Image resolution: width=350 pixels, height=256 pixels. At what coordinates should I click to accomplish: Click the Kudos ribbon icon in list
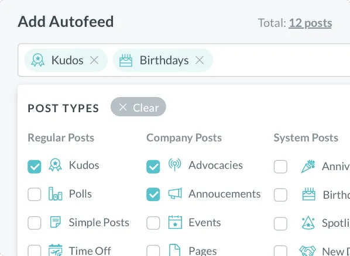tap(55, 165)
